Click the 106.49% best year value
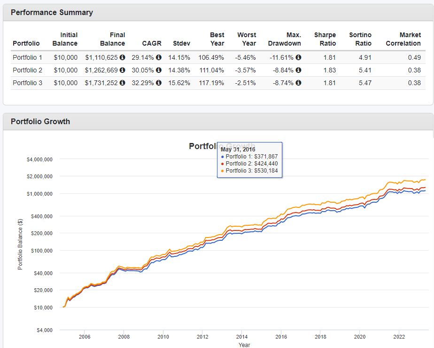This screenshot has height=348, width=434. tap(211, 58)
